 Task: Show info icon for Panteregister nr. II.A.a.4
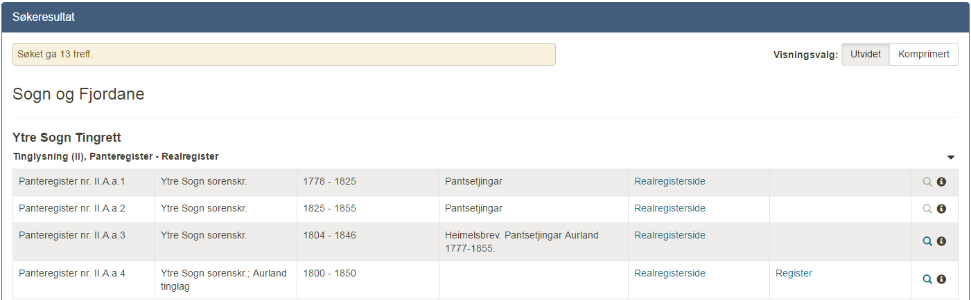941,279
